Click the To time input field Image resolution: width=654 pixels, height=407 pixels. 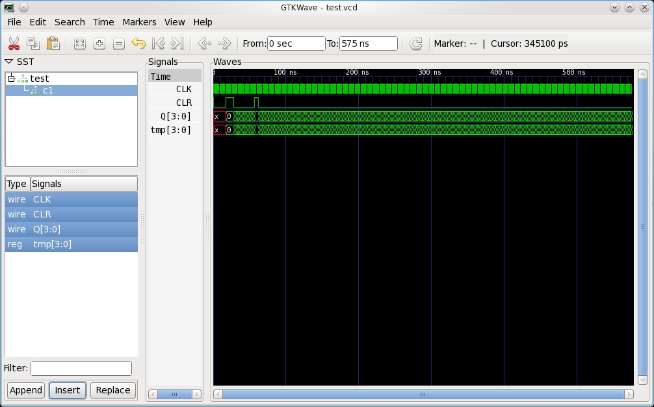click(369, 43)
